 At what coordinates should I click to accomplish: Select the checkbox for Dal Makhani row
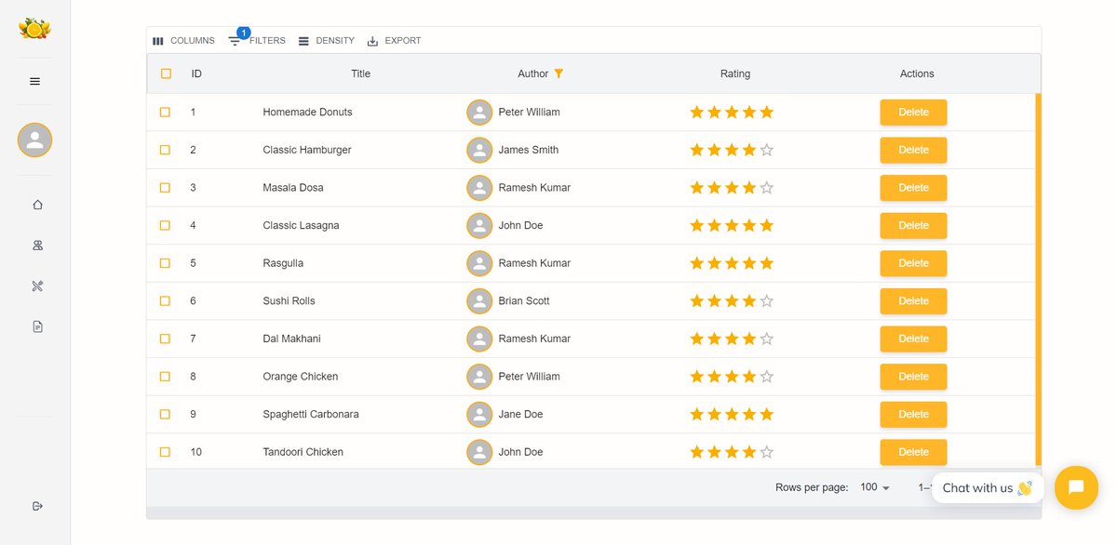[x=165, y=339]
